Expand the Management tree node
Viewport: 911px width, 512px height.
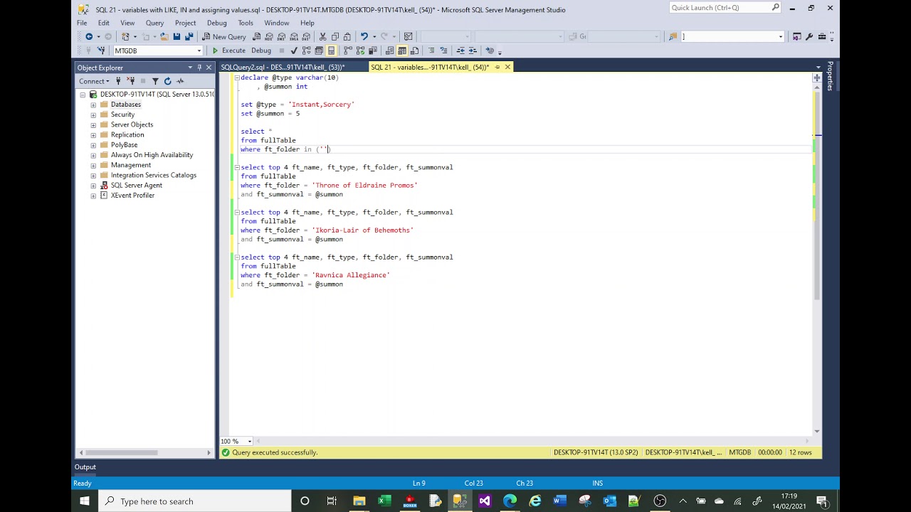[x=93, y=165]
